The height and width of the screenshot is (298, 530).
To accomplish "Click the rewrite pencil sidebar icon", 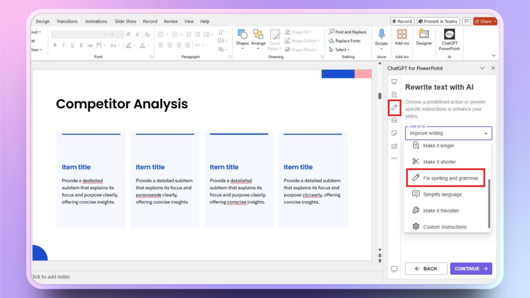I will (x=394, y=108).
